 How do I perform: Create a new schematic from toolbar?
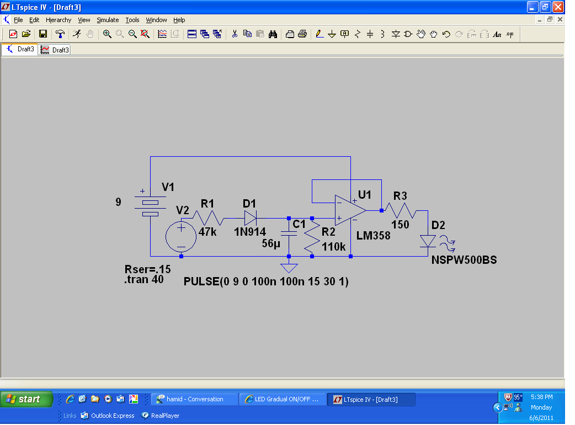(13, 34)
